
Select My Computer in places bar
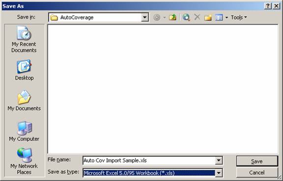coord(24,131)
